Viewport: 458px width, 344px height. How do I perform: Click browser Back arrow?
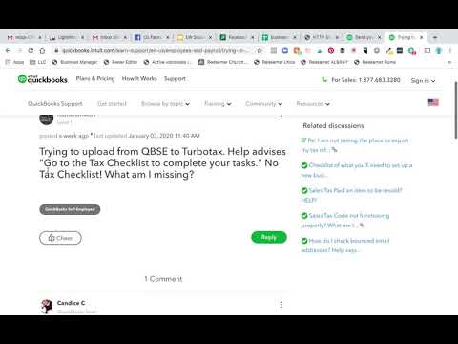9,51
